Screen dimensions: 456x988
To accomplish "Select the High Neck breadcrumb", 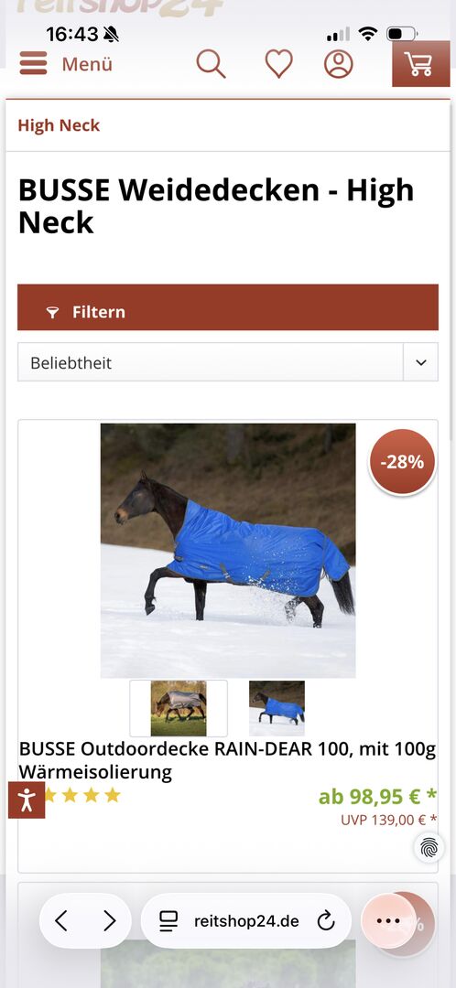I will point(59,125).
